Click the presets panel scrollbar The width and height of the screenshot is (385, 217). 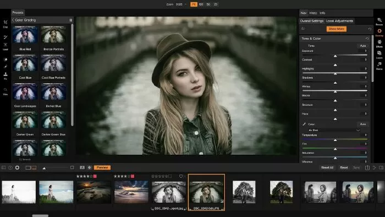[x=72, y=75]
